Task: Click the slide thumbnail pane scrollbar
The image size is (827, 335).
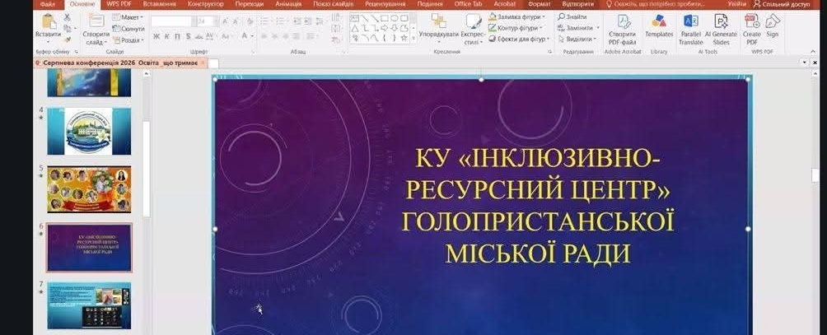Action: [x=146, y=169]
